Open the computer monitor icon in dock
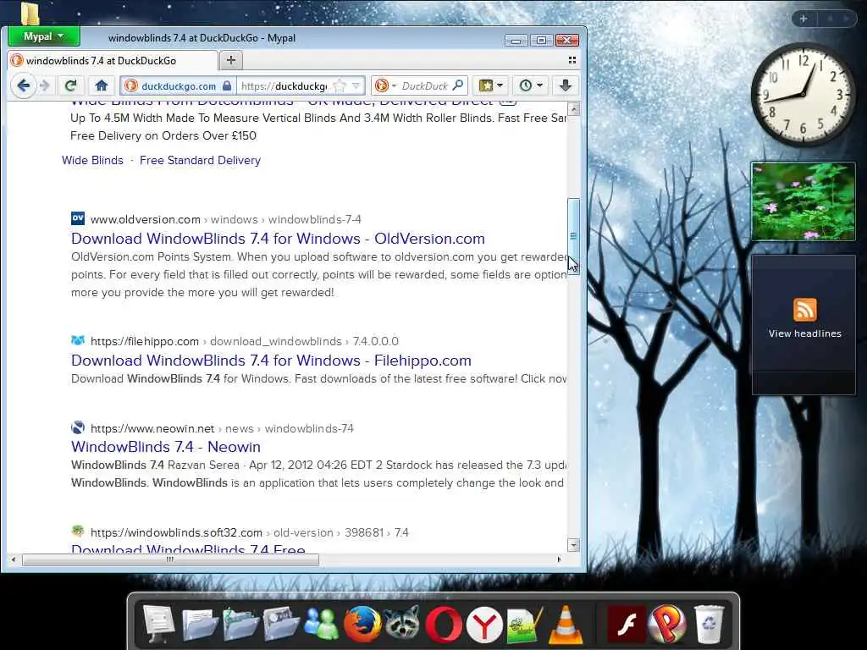Screen dimensions: 867x650 coord(158,624)
